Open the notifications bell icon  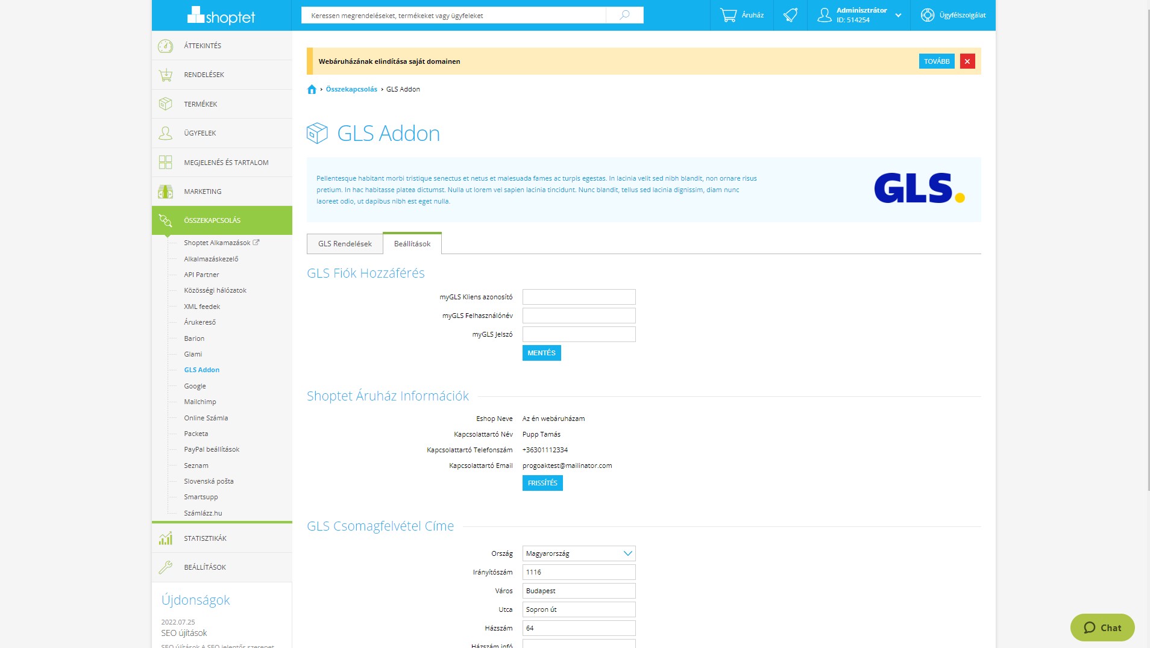point(790,15)
